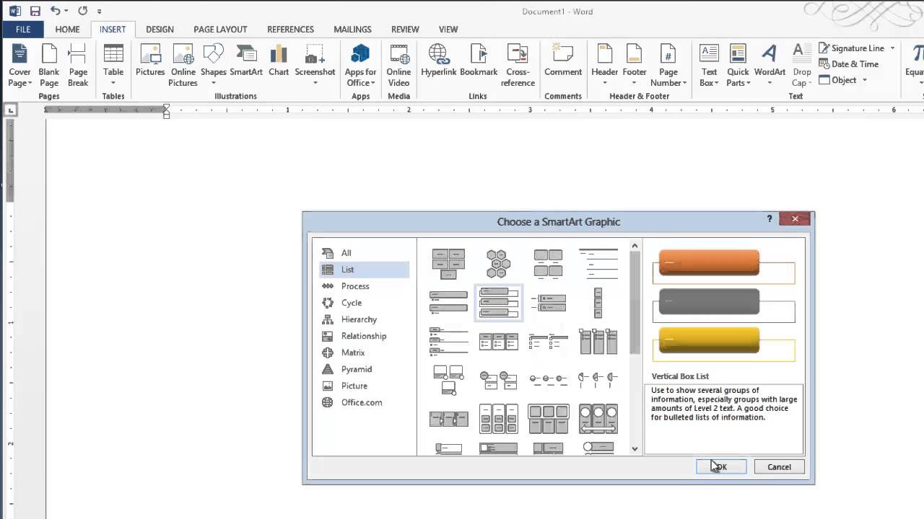Insert a Comment
This screenshot has height=519, width=924.
(563, 61)
